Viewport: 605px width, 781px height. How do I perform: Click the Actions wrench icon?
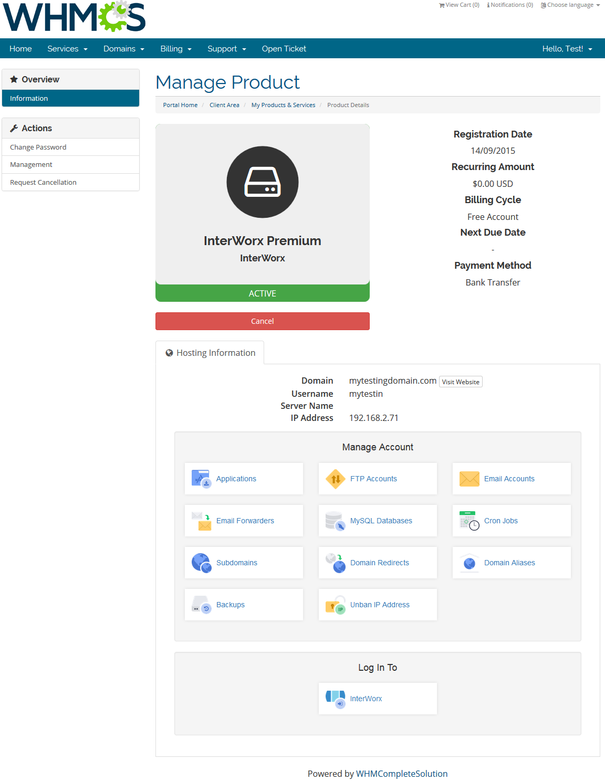14,128
